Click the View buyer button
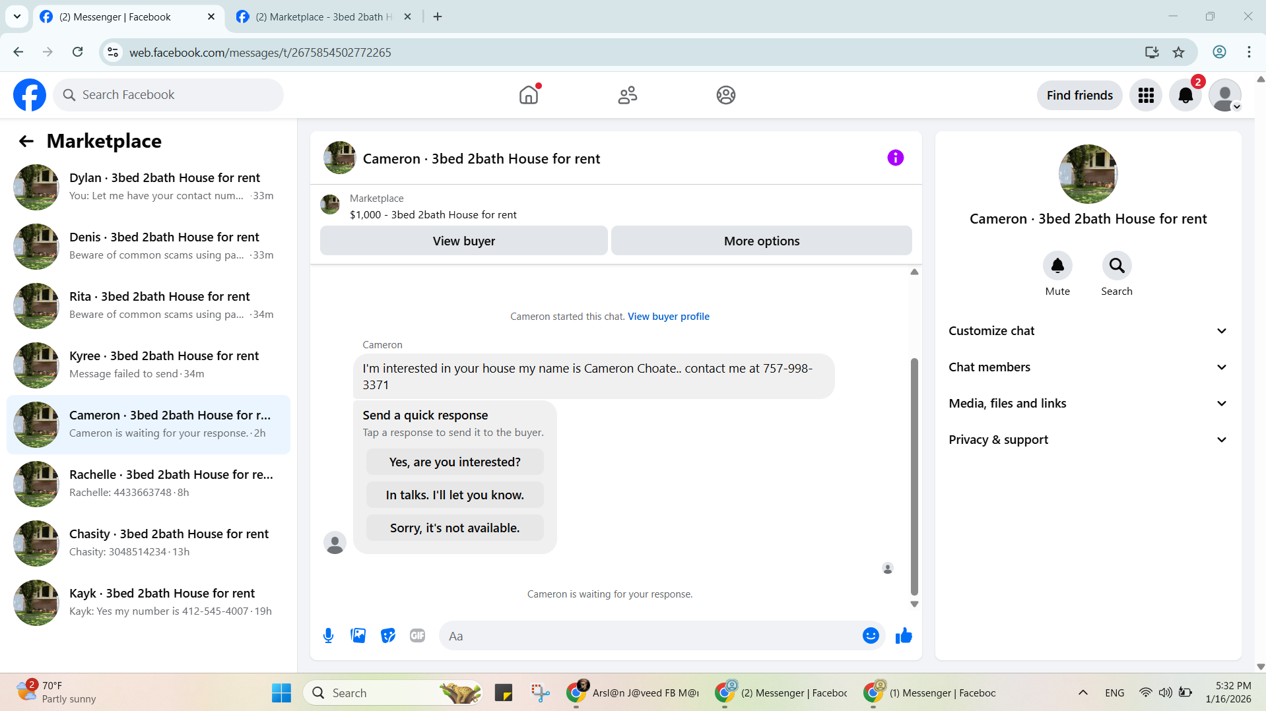Image resolution: width=1266 pixels, height=711 pixels. pyautogui.click(x=463, y=241)
